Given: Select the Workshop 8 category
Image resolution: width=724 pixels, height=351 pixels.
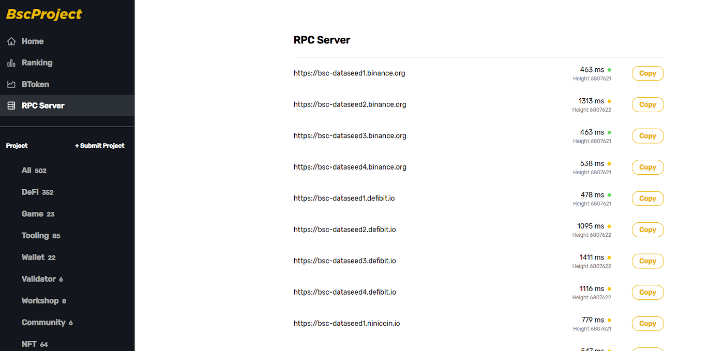Looking at the screenshot, I should point(44,301).
